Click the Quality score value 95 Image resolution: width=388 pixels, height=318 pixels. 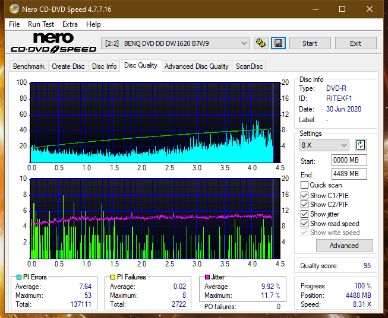tap(367, 266)
